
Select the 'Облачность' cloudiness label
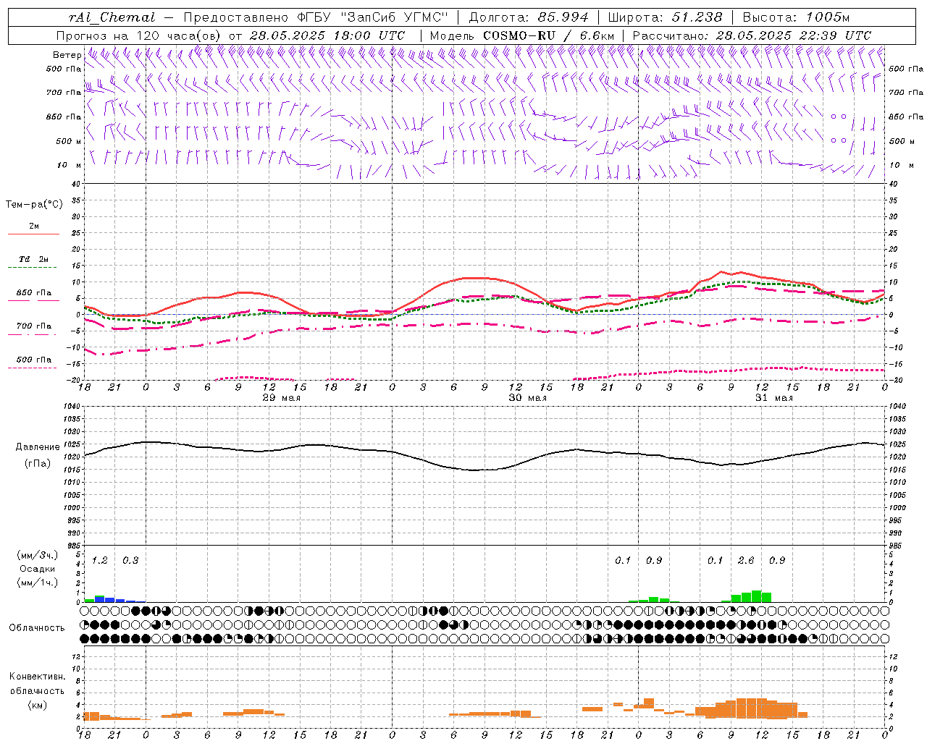37,627
